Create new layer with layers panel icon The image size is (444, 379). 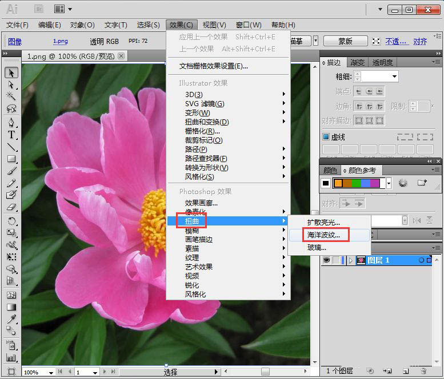tap(406, 371)
